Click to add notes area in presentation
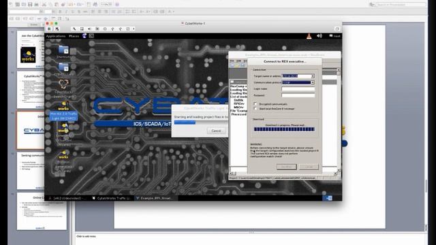This screenshot has width=436, height=245. coord(87,236)
